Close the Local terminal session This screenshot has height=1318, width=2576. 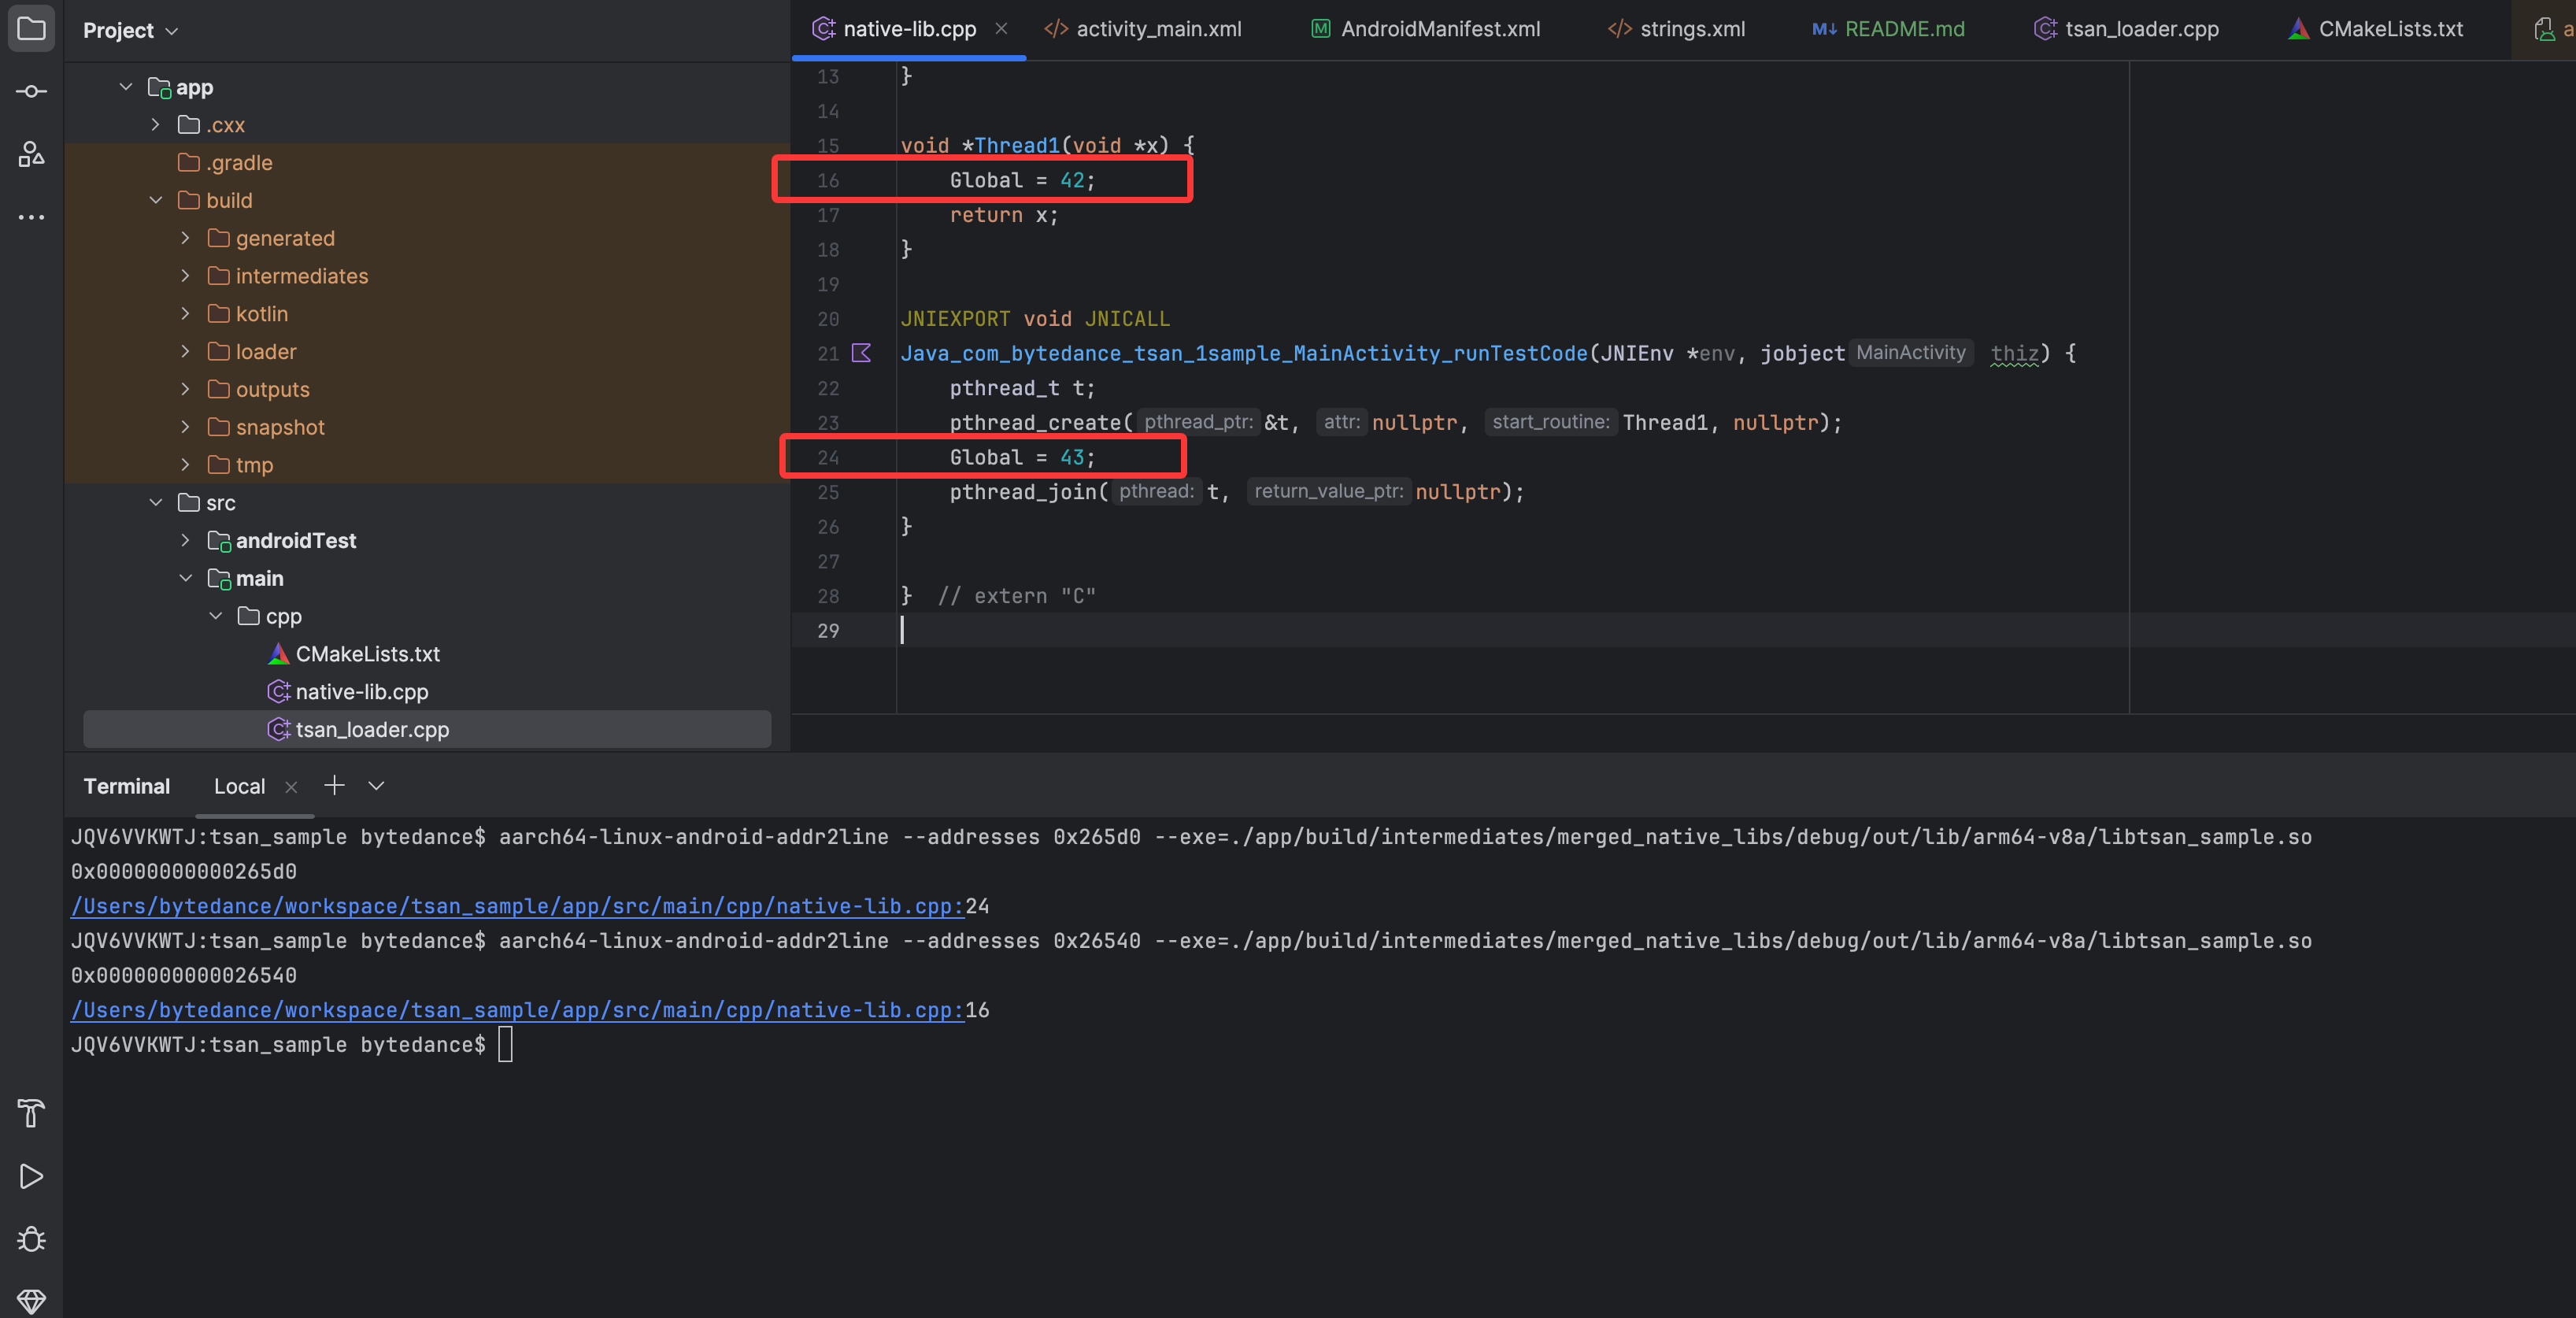(x=291, y=787)
